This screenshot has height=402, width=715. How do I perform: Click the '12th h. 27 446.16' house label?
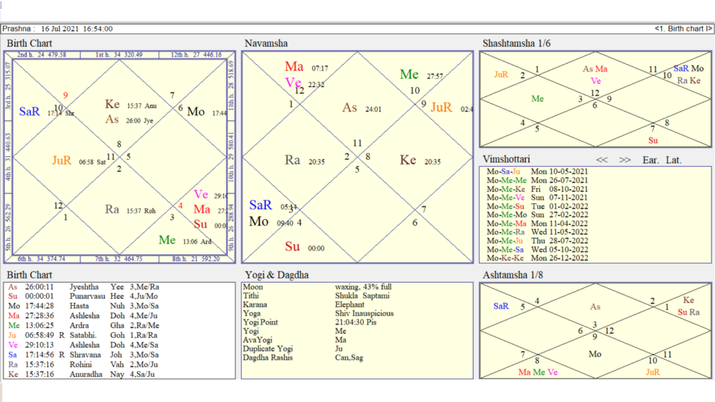(196, 54)
